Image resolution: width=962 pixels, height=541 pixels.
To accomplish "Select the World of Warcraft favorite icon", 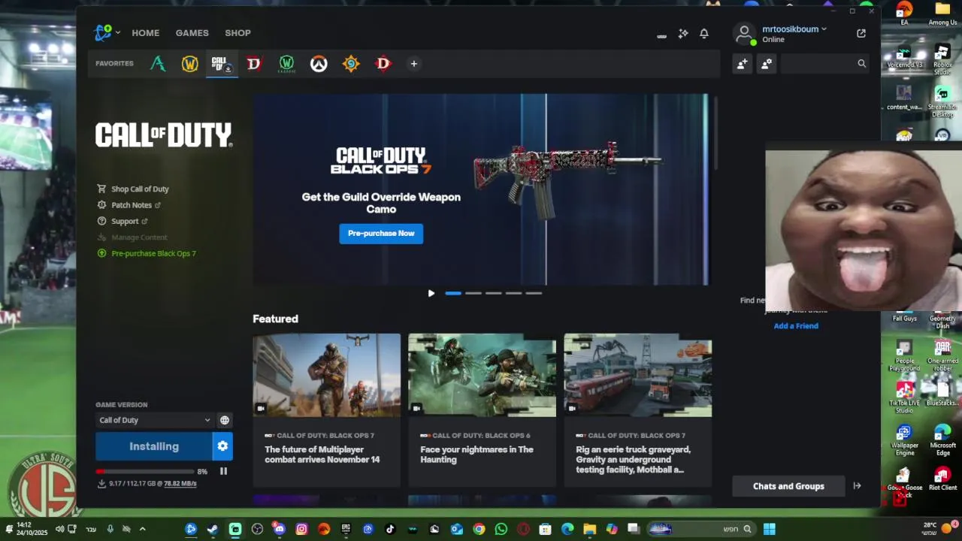I will (x=190, y=64).
